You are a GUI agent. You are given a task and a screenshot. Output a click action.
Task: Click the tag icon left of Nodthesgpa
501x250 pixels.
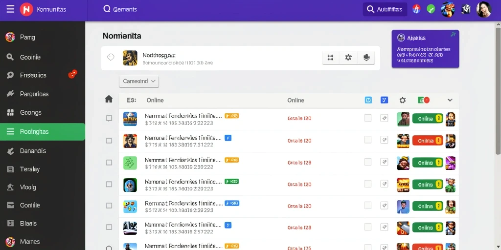coord(111,58)
